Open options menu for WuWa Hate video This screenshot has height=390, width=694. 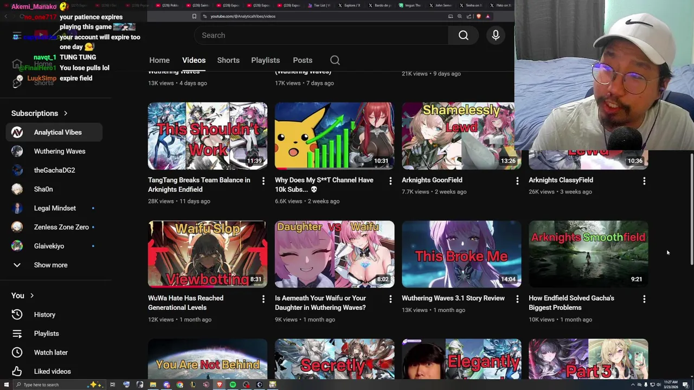coord(264,299)
